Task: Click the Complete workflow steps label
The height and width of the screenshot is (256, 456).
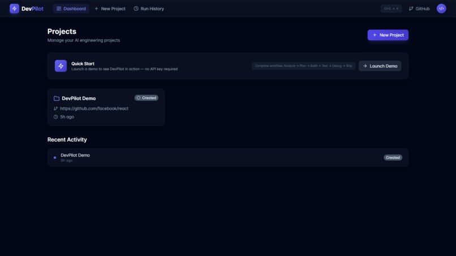Action: coord(303,66)
